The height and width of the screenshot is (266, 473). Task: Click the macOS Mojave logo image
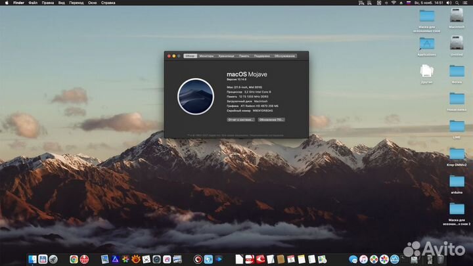pyautogui.click(x=196, y=97)
